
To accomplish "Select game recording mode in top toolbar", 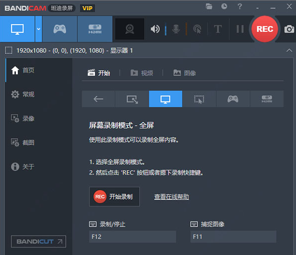I will click(x=60, y=29).
